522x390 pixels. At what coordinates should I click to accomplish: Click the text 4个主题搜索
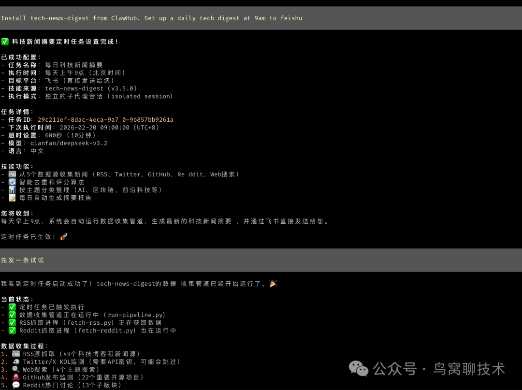pos(75,369)
